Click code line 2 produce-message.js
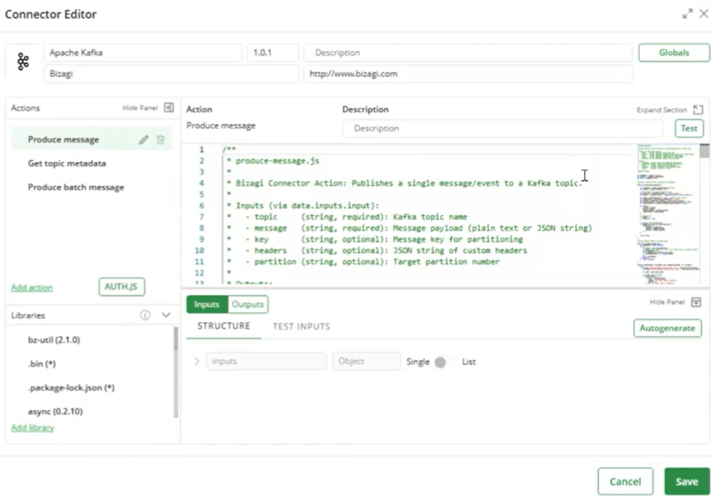Image resolution: width=713 pixels, height=497 pixels. pyautogui.click(x=273, y=161)
